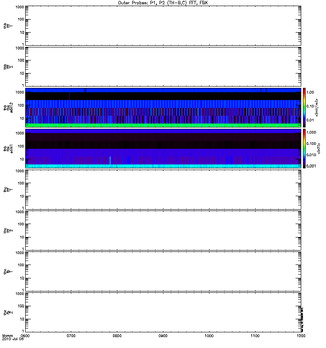Click the '<|nT|>' color bar unit label
The width and height of the screenshot is (326, 348).
[x=319, y=148]
